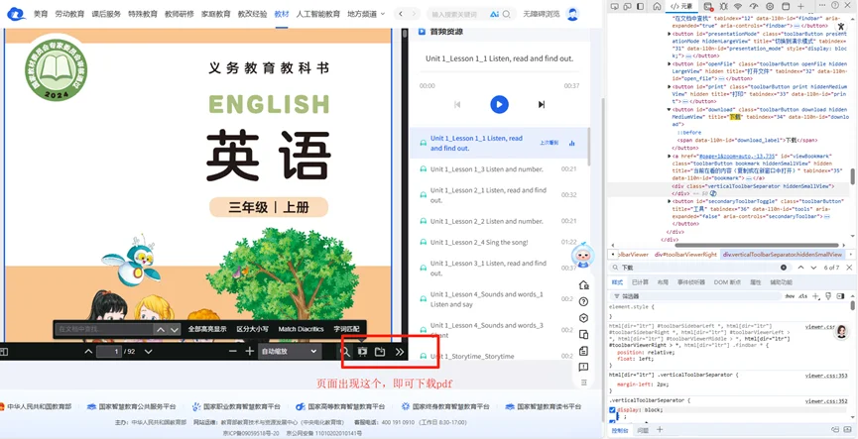
Task: Open DevTools application window icon
Action: 786,6
